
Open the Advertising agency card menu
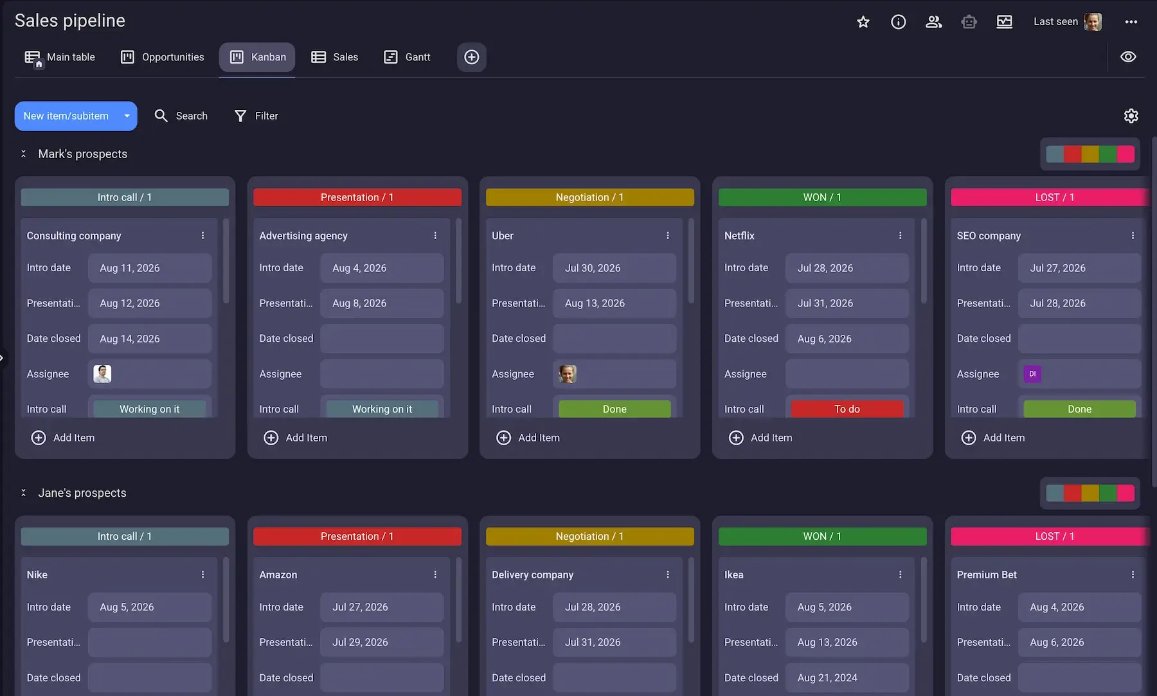435,236
